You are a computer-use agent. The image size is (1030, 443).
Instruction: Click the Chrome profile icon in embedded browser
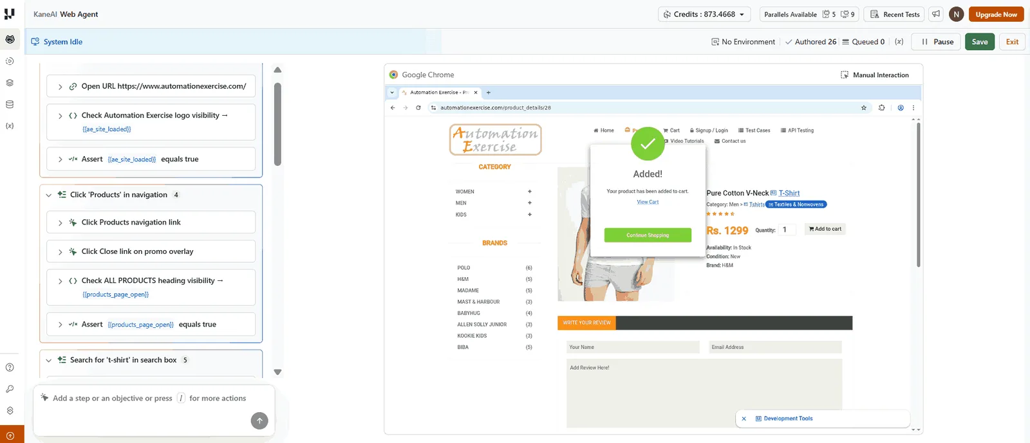901,107
